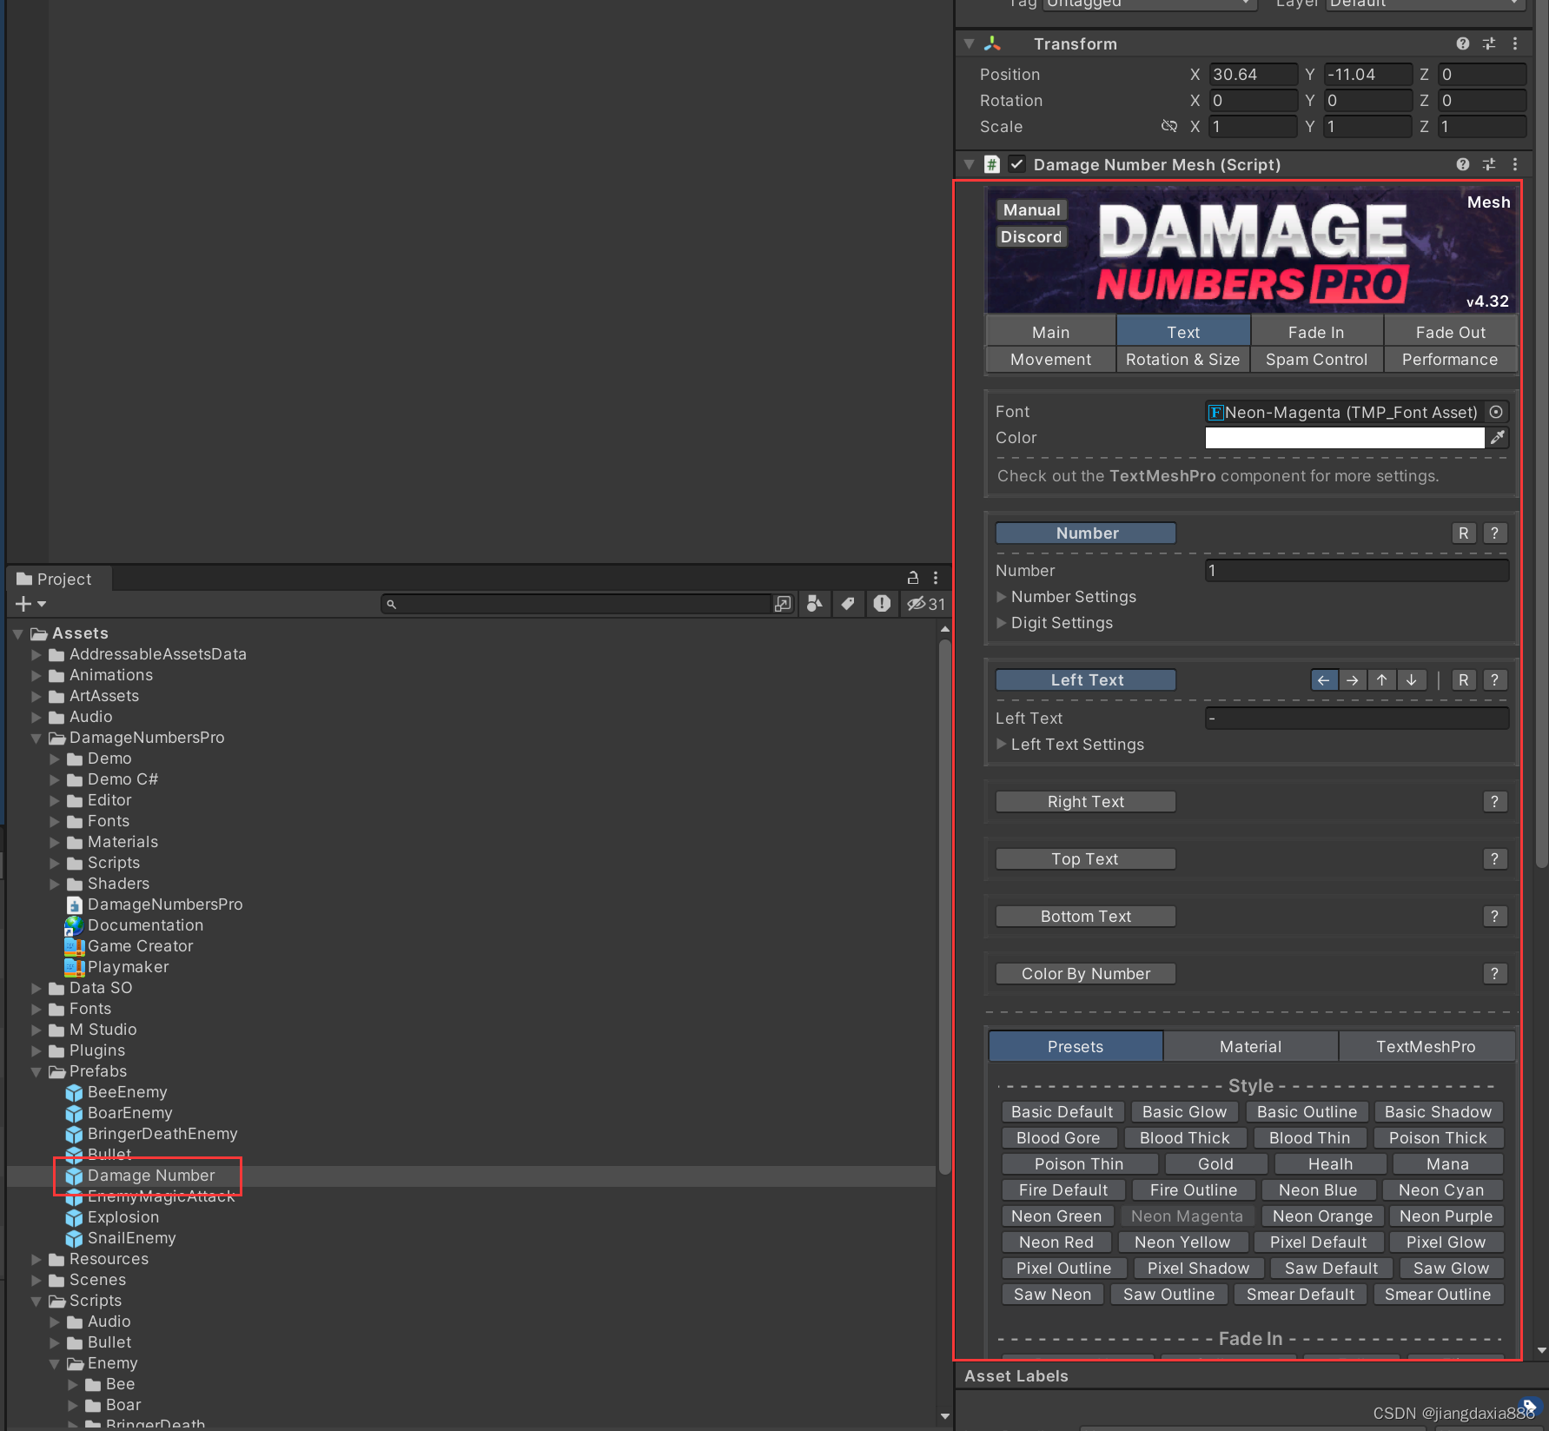
Task: Click the Project panel lock icon
Action: coord(913,578)
